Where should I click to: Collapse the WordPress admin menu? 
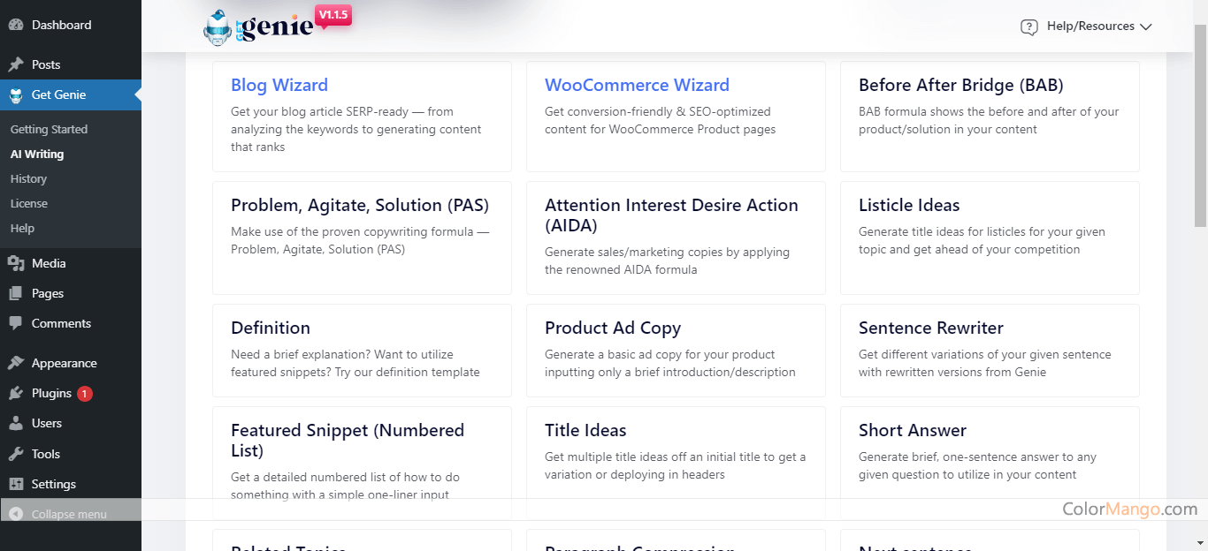(x=69, y=514)
